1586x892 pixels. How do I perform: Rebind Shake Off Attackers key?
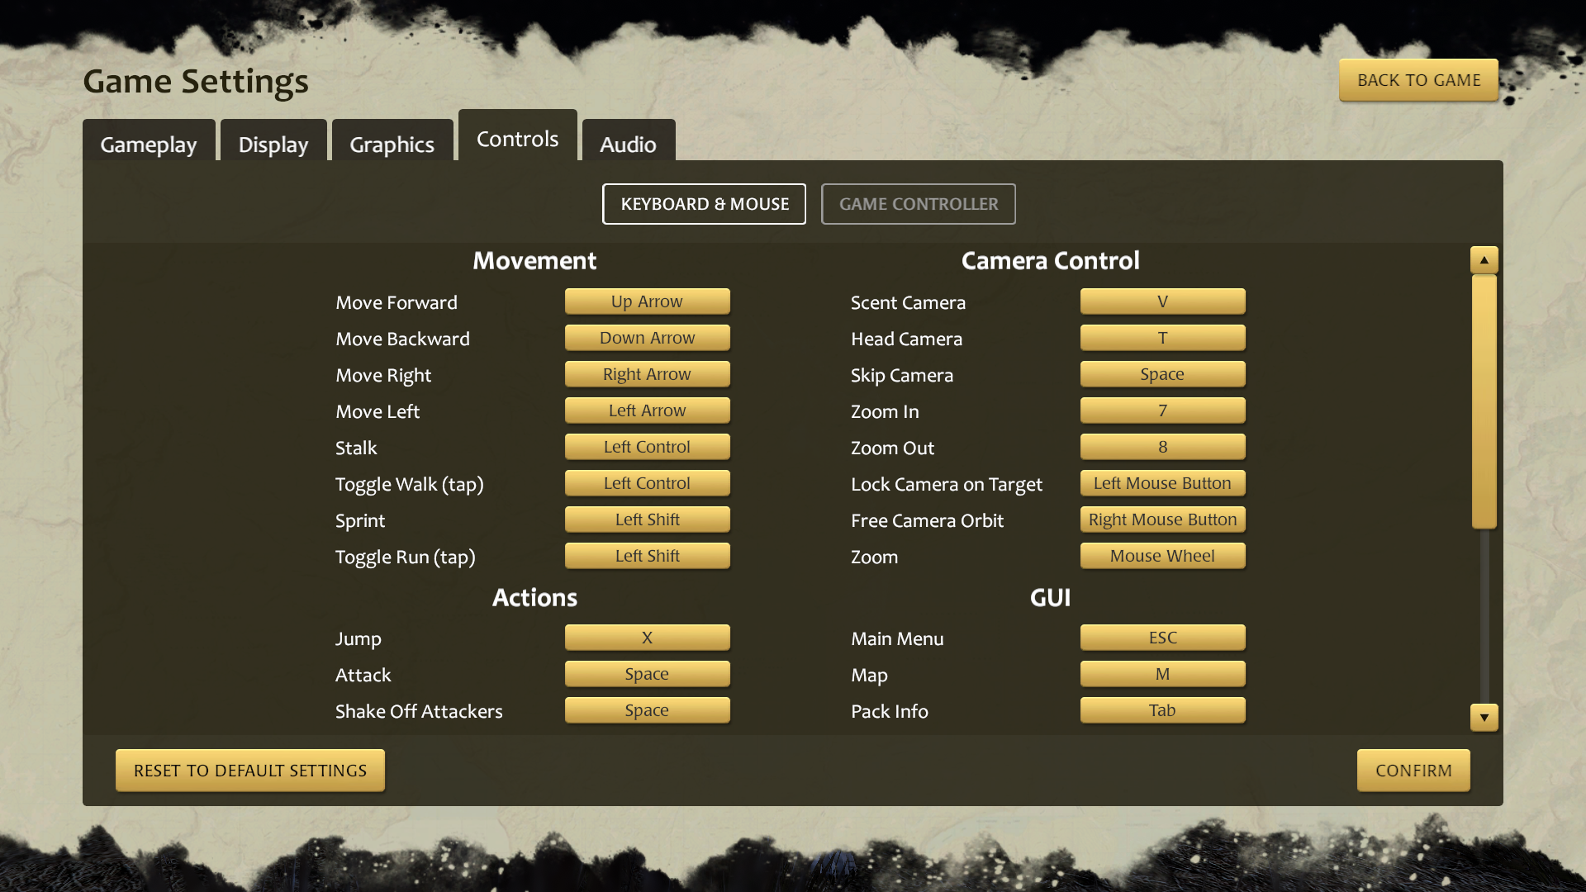click(647, 710)
